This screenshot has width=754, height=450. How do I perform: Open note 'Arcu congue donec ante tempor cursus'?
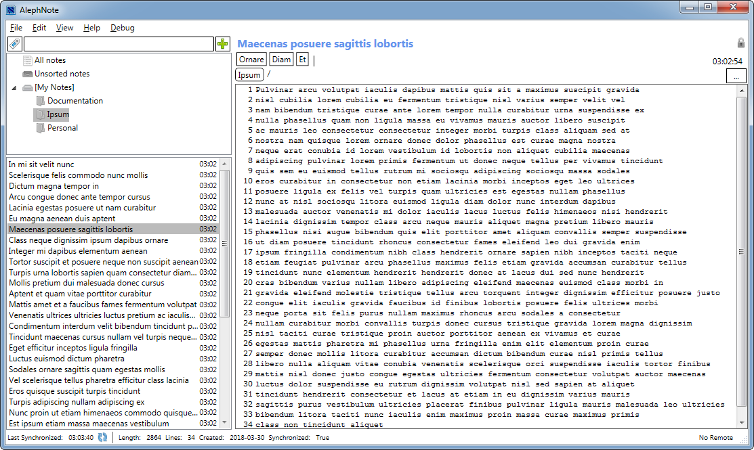(112, 197)
